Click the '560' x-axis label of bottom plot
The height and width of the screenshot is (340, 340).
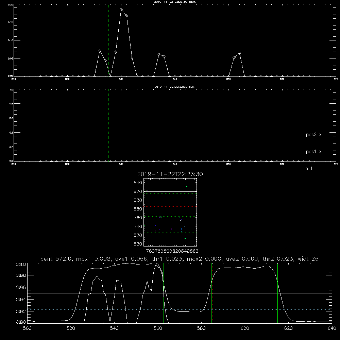pos(158,328)
